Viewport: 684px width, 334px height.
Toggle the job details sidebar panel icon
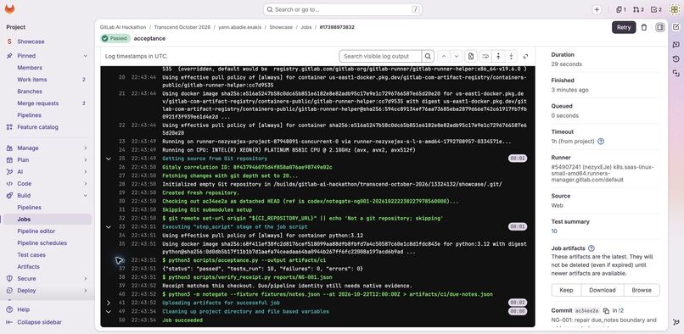(x=660, y=27)
